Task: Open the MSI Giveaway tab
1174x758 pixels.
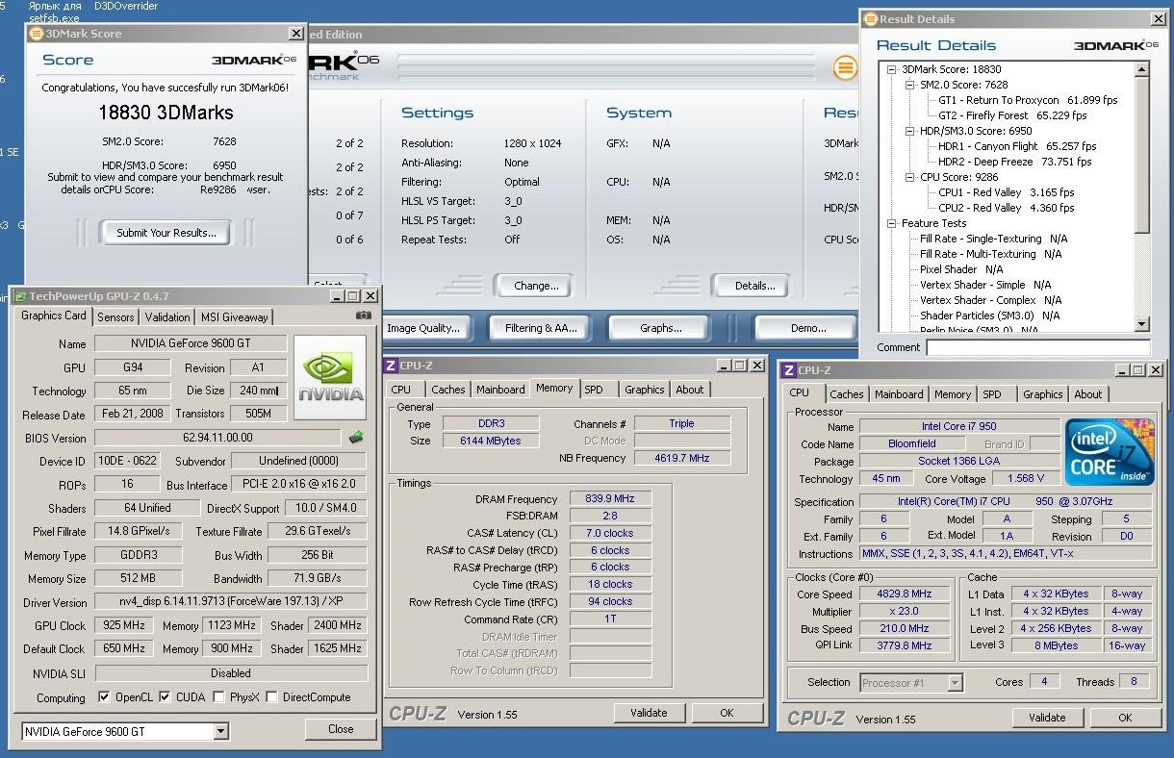Action: (x=235, y=317)
